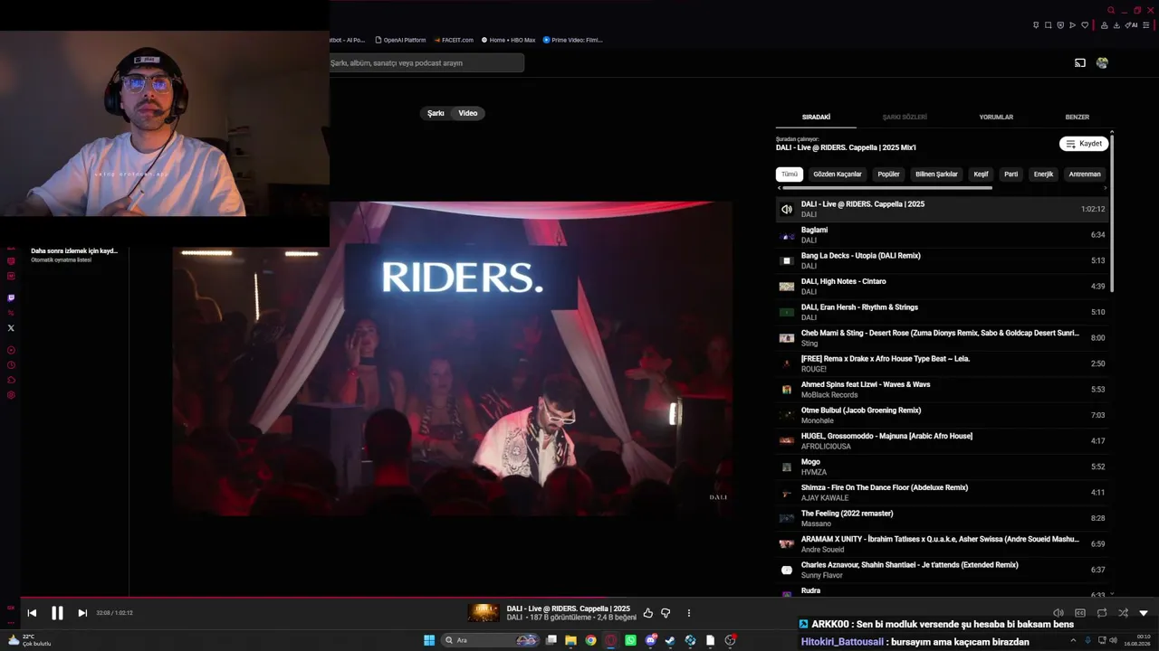Pause the playing DALI live mix
This screenshot has height=651, width=1159.
click(x=57, y=613)
